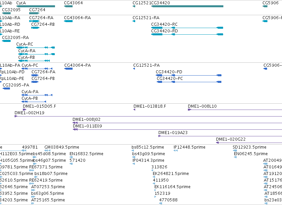The height and width of the screenshot is (205, 282).
Task: Click the 313826 feature label
Action: (x=159, y=167)
